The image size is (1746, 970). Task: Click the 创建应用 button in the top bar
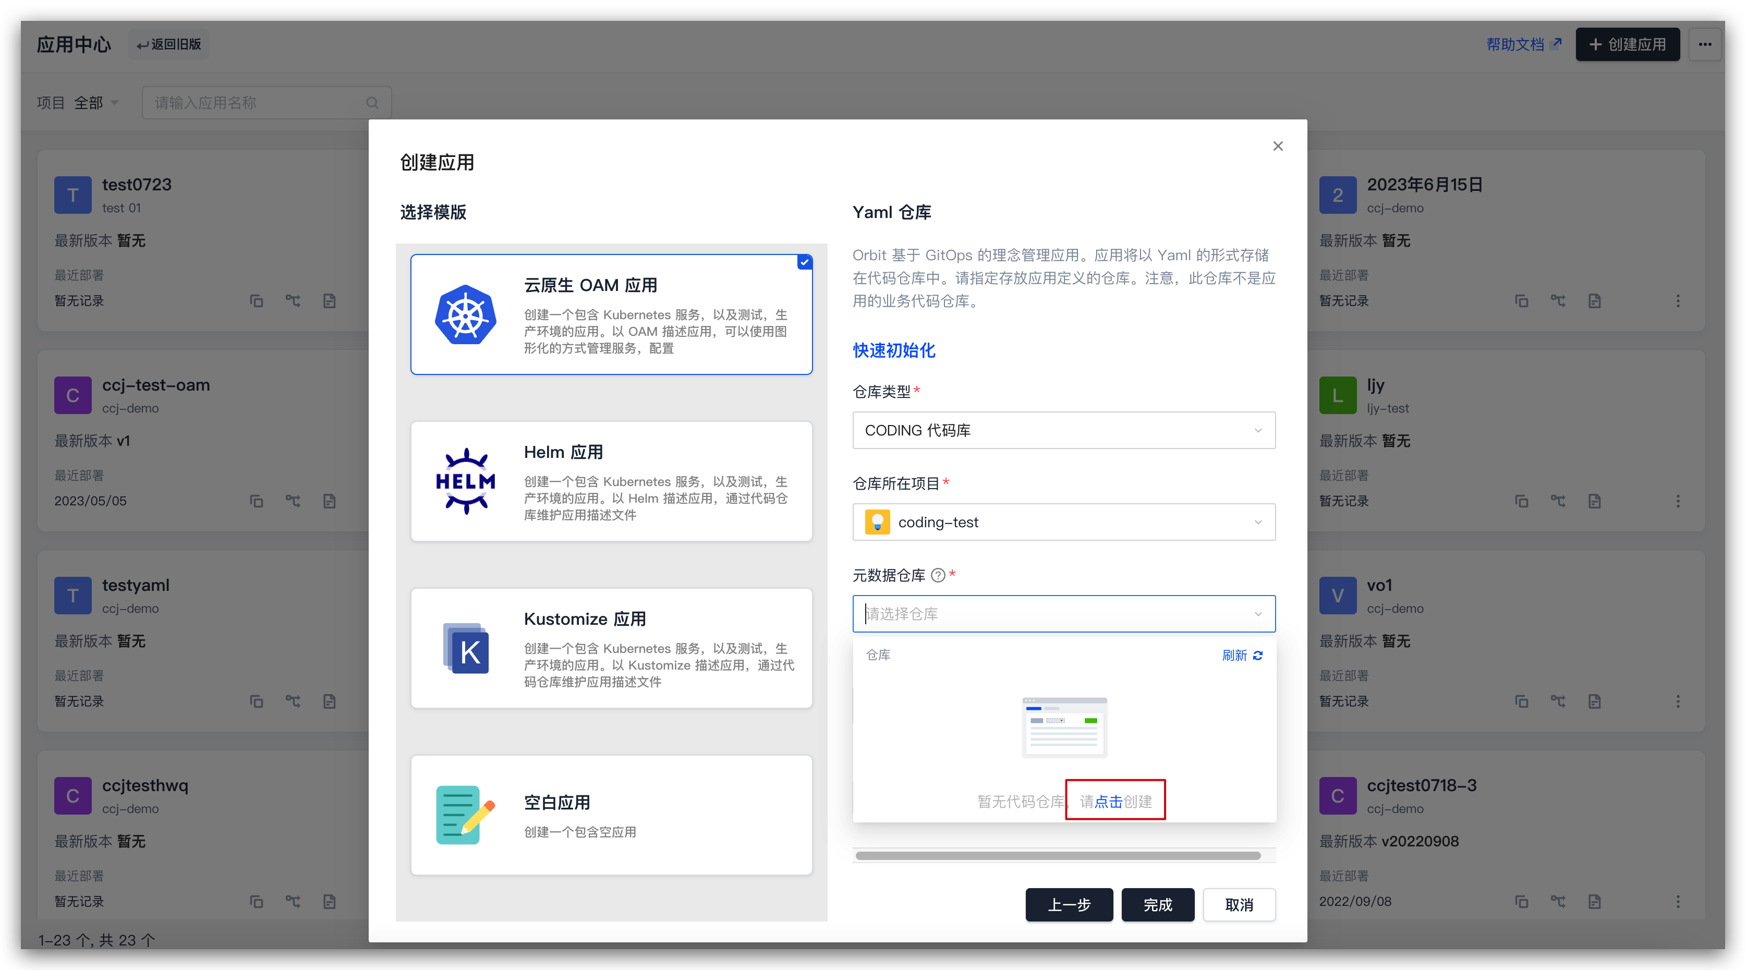(x=1628, y=45)
